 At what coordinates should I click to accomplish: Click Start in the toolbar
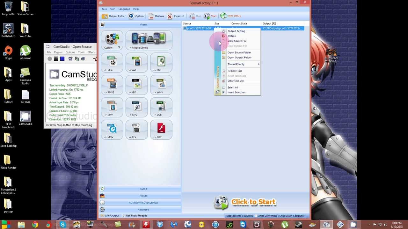click(210, 16)
